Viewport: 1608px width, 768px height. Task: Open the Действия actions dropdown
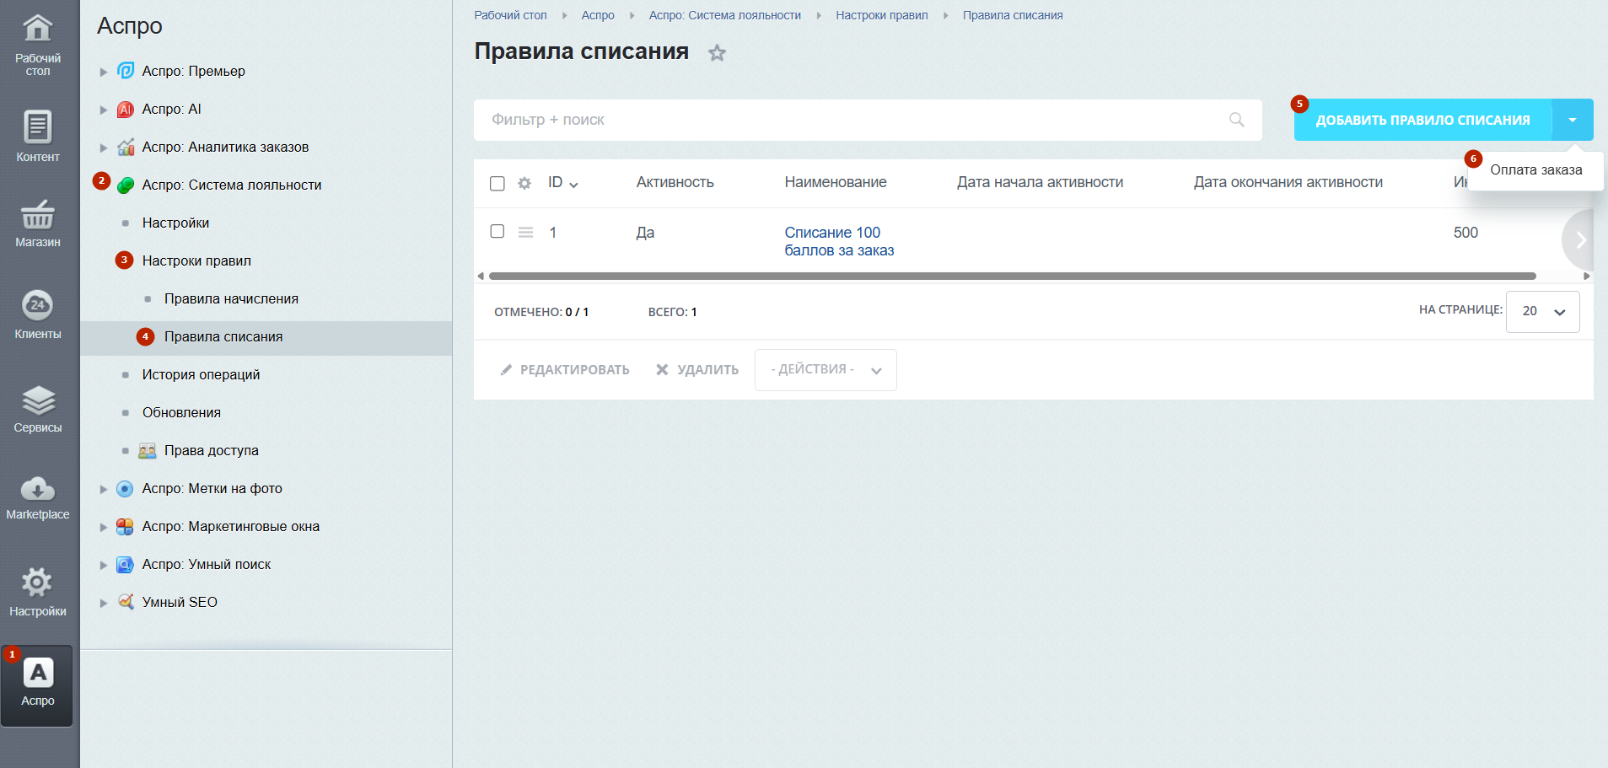coord(825,370)
